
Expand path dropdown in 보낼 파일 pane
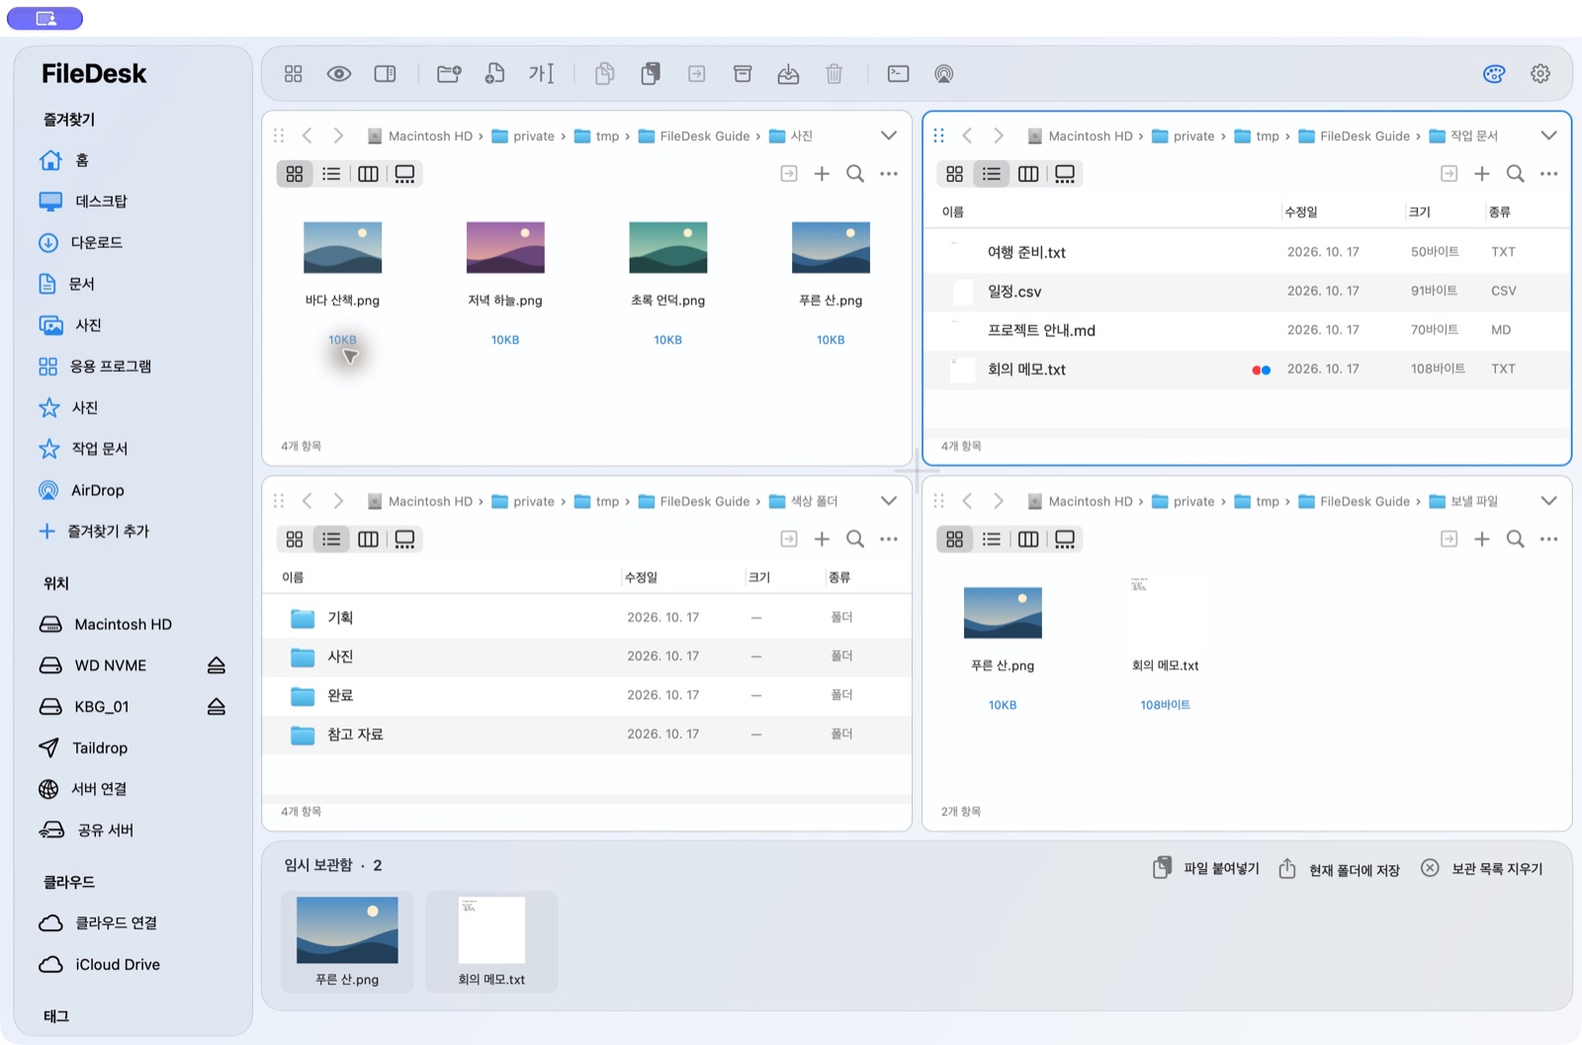coord(1548,501)
